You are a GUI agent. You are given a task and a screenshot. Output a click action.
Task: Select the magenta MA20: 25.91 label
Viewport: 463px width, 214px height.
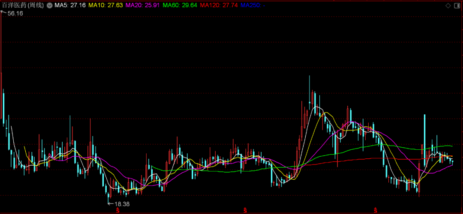[x=143, y=5]
